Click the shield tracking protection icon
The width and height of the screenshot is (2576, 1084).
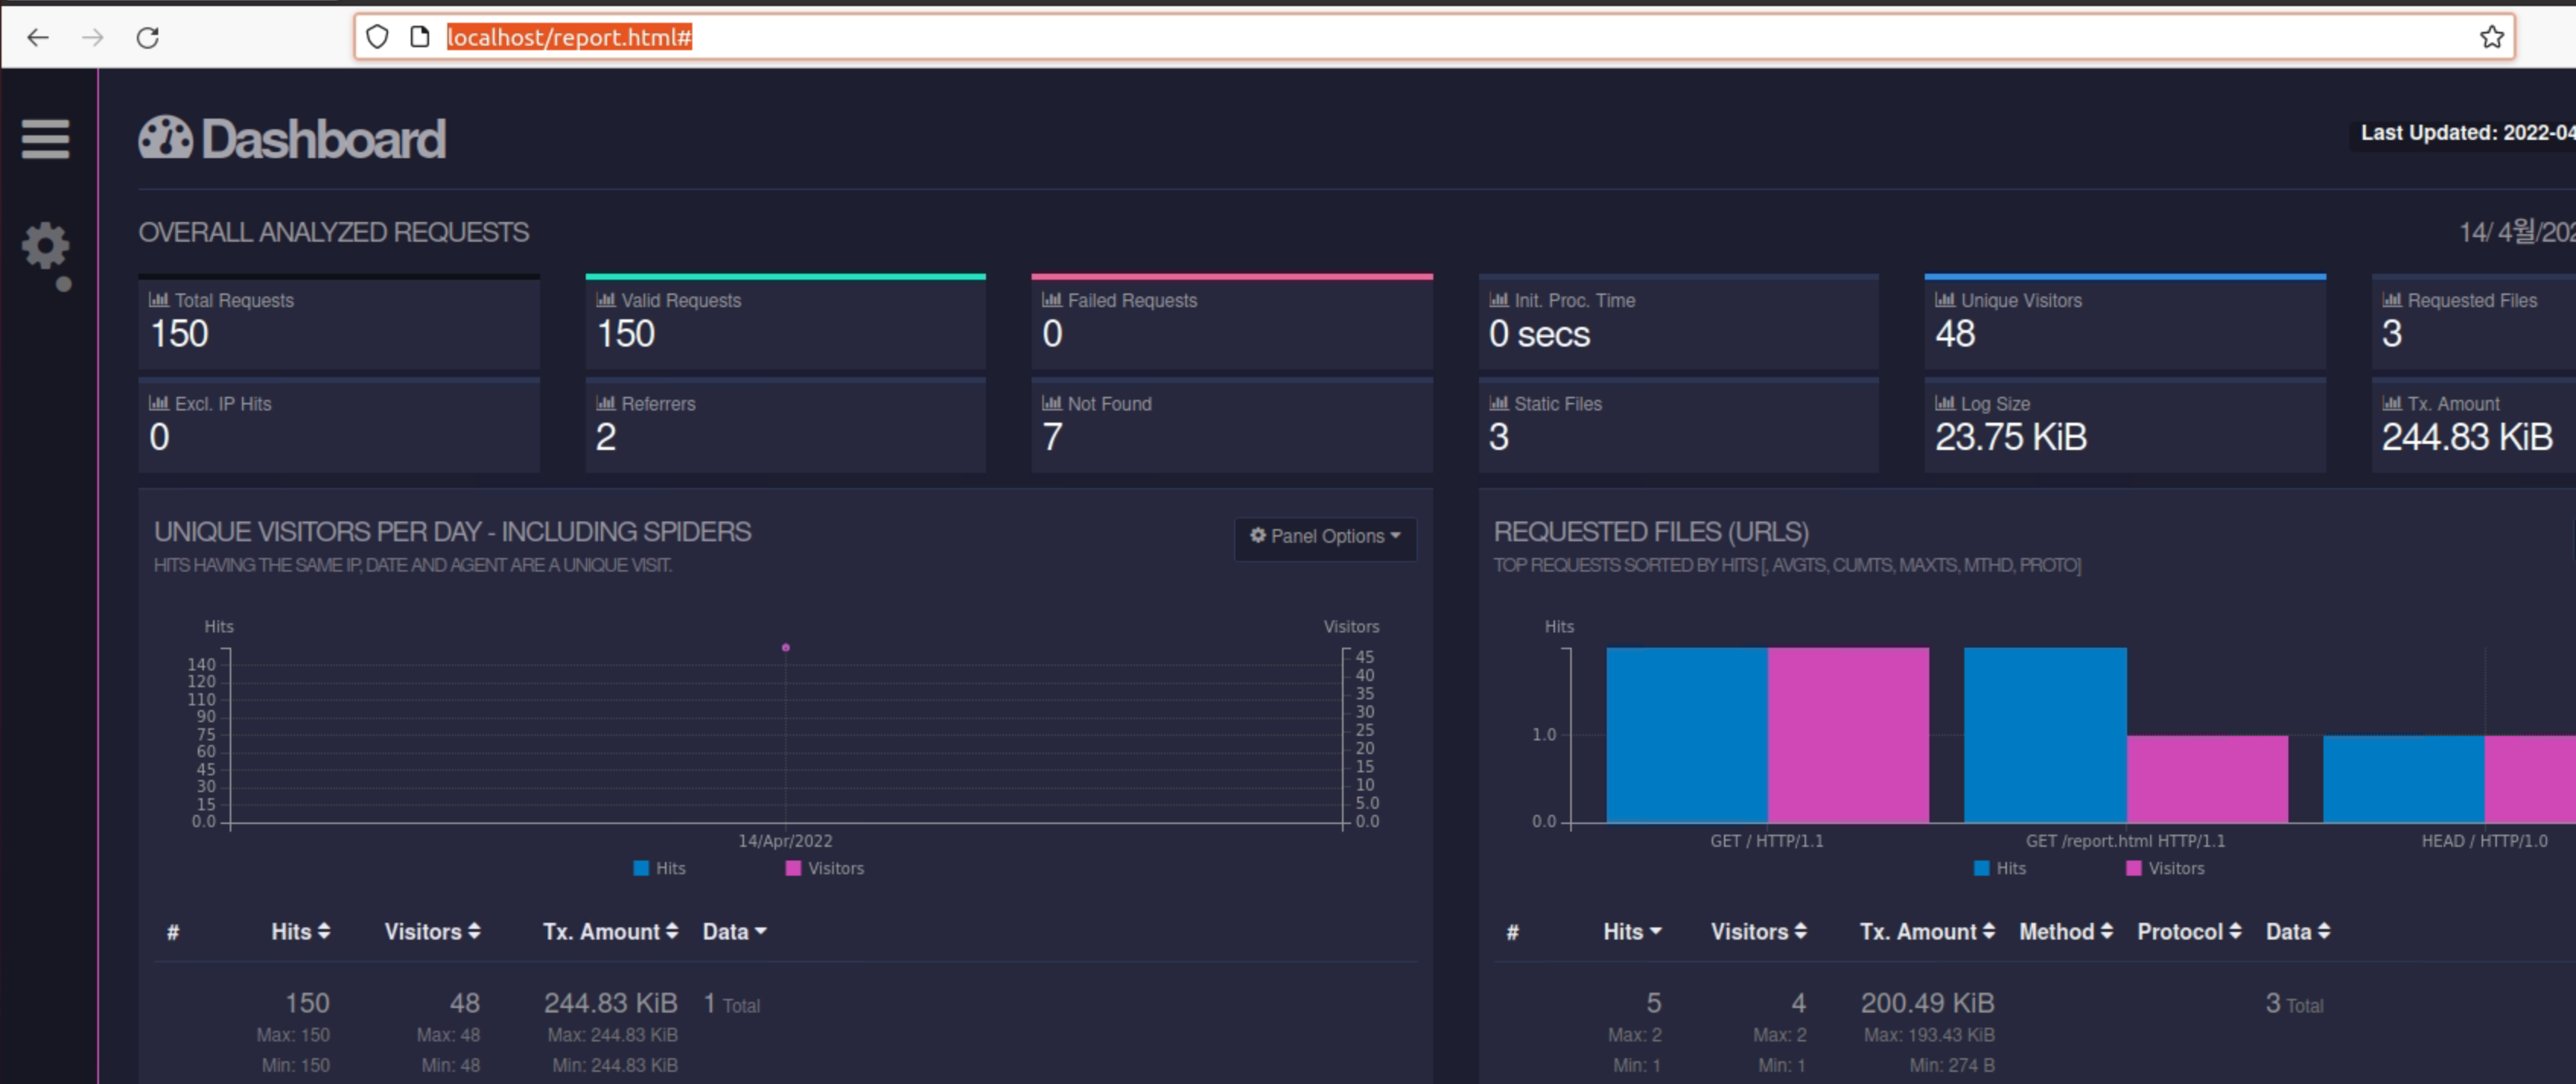(377, 38)
